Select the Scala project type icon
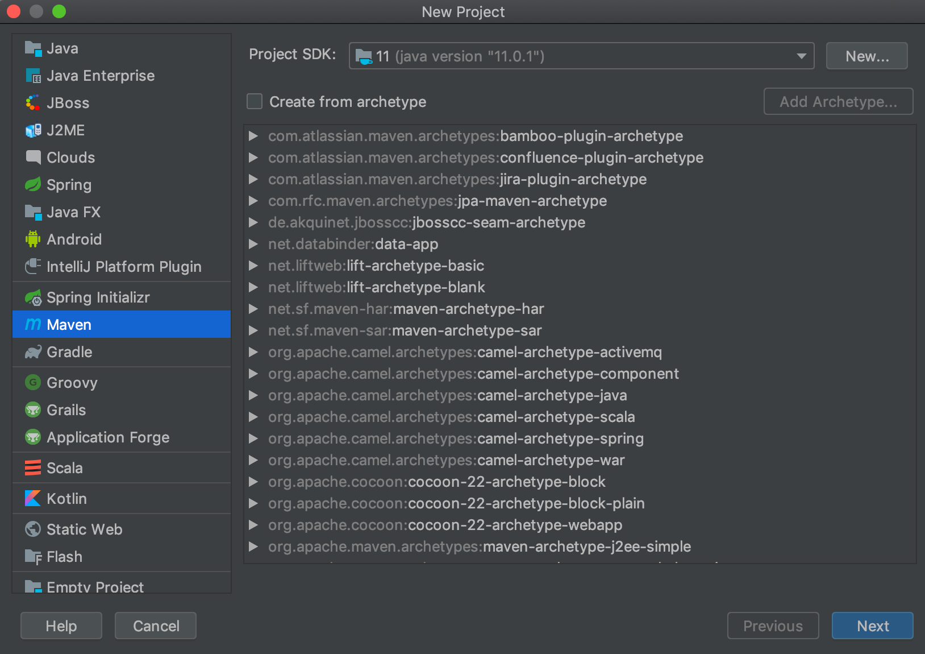This screenshot has height=654, width=925. (33, 467)
